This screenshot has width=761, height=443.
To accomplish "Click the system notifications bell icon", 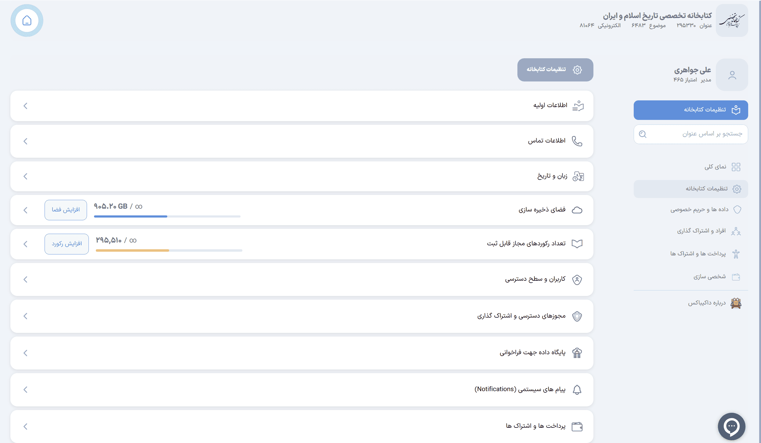I will [577, 390].
